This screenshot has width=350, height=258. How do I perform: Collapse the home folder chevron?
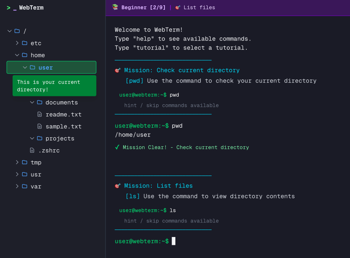pyautogui.click(x=17, y=55)
